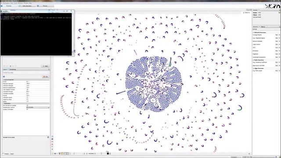Adjust the label size slider
This screenshot has height=158, width=281.
[x=101, y=154]
